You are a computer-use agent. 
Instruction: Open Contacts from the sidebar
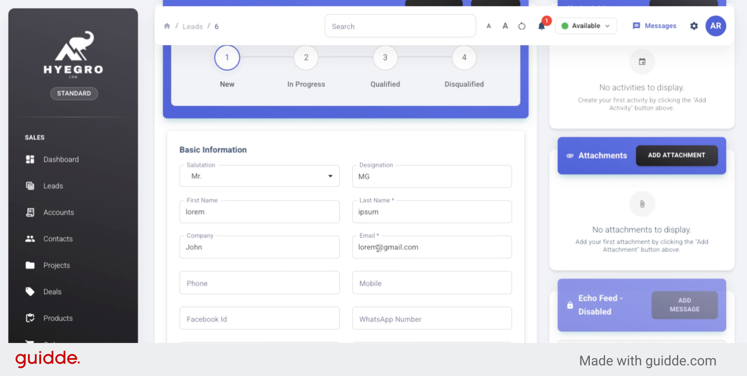[x=58, y=239]
